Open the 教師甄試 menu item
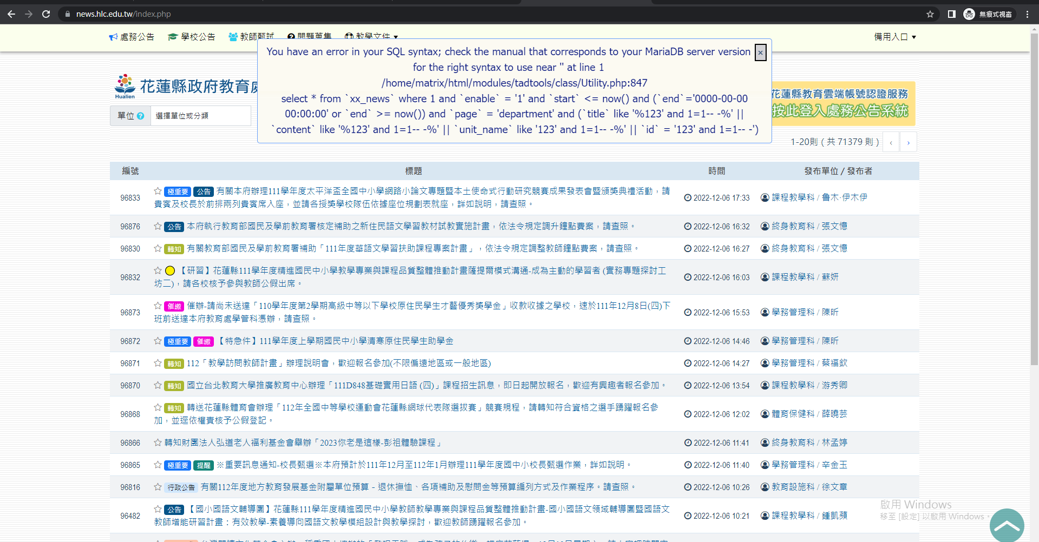1039x542 pixels. pyautogui.click(x=251, y=37)
